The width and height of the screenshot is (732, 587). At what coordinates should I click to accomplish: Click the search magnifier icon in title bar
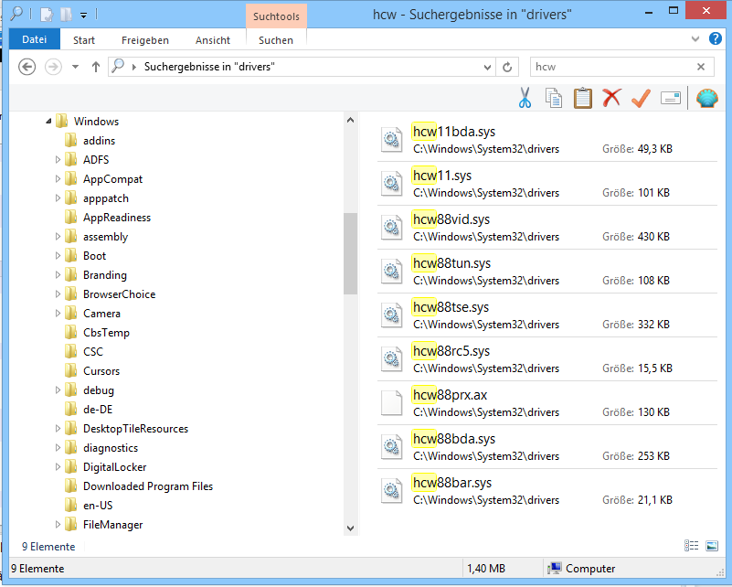[x=16, y=14]
